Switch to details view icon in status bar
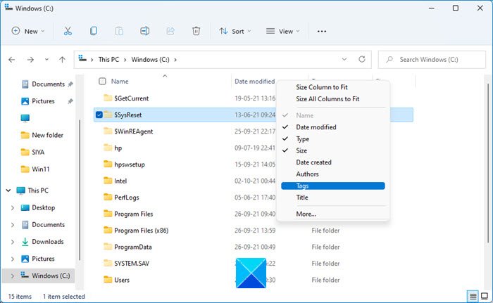Viewport: 493px width, 303px height. (x=473, y=296)
